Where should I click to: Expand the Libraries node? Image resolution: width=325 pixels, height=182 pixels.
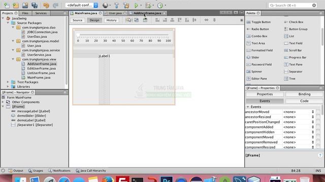coord(8,86)
